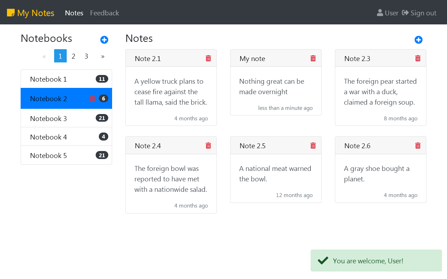Go to previous notebooks page arrow

pos(44,56)
